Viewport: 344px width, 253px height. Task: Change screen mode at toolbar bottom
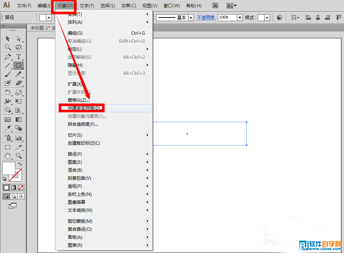[12, 206]
